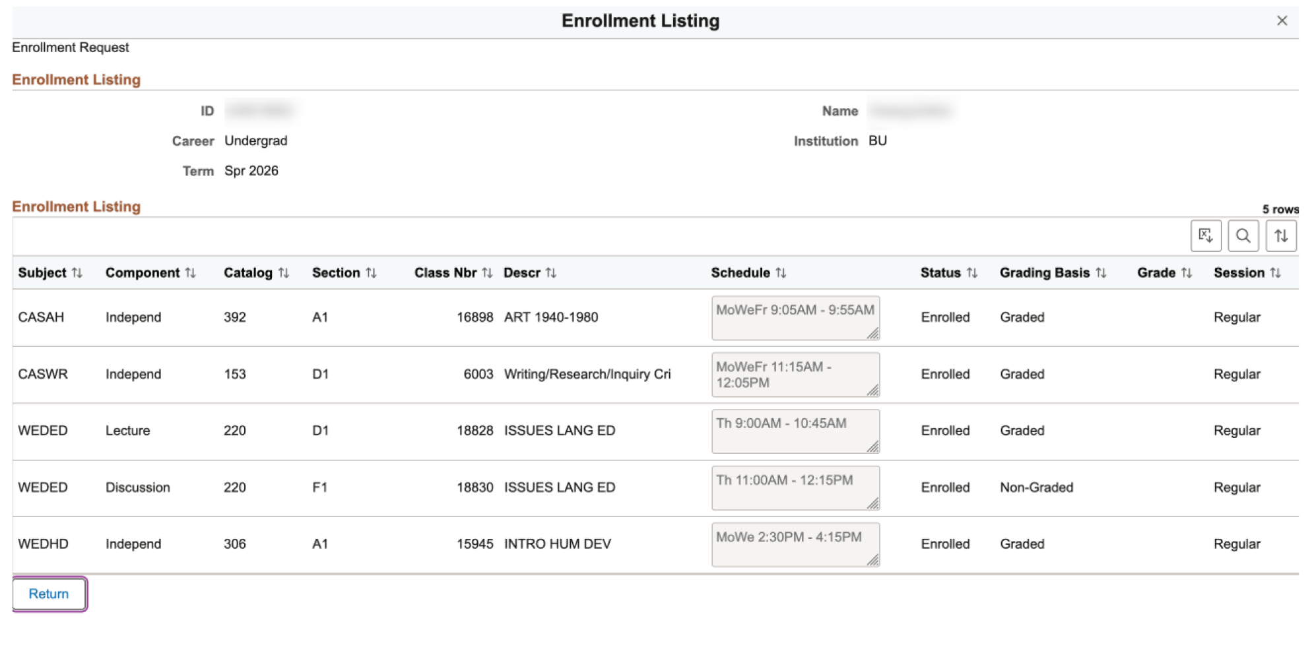Click class number 16898

(x=475, y=317)
